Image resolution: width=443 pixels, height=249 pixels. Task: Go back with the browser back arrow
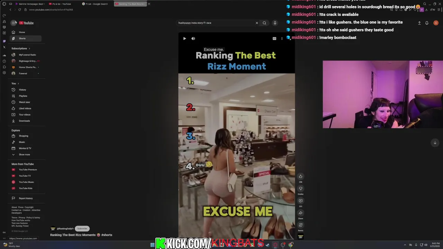click(x=10, y=10)
